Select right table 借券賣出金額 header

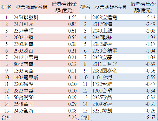click(143, 7)
